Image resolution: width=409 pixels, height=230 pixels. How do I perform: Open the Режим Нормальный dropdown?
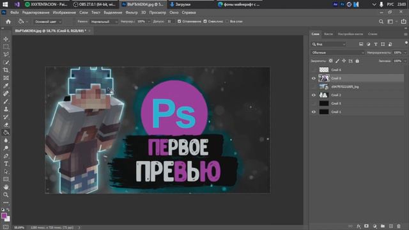(104, 22)
